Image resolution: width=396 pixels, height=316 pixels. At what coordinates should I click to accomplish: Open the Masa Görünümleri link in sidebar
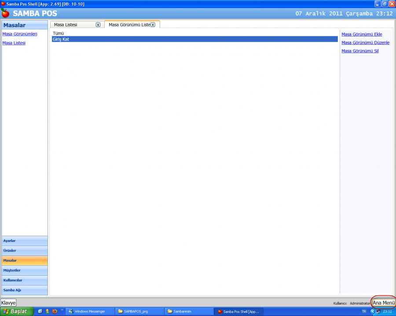pos(20,34)
